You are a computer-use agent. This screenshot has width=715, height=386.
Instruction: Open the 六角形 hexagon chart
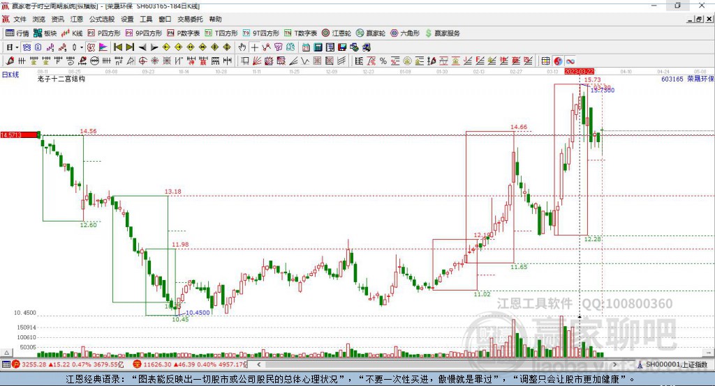coord(405,33)
